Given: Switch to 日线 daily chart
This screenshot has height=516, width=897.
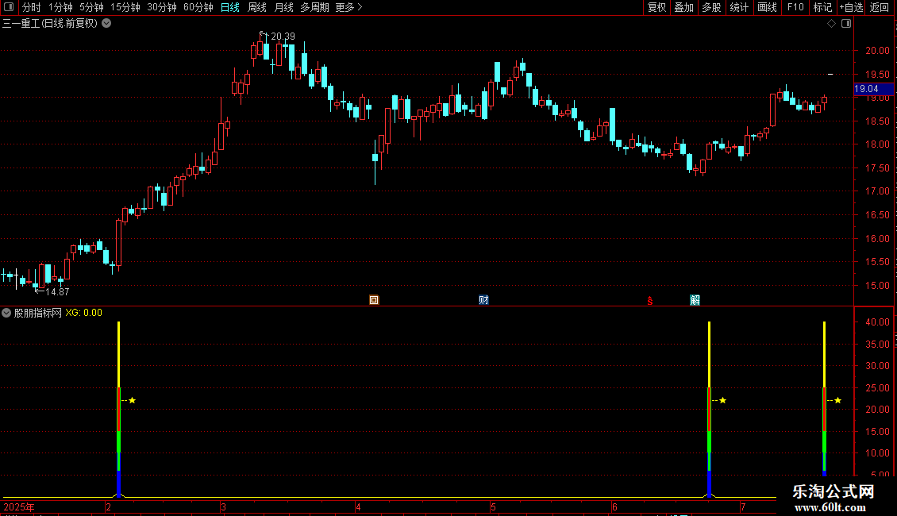Looking at the screenshot, I should click(x=230, y=7).
